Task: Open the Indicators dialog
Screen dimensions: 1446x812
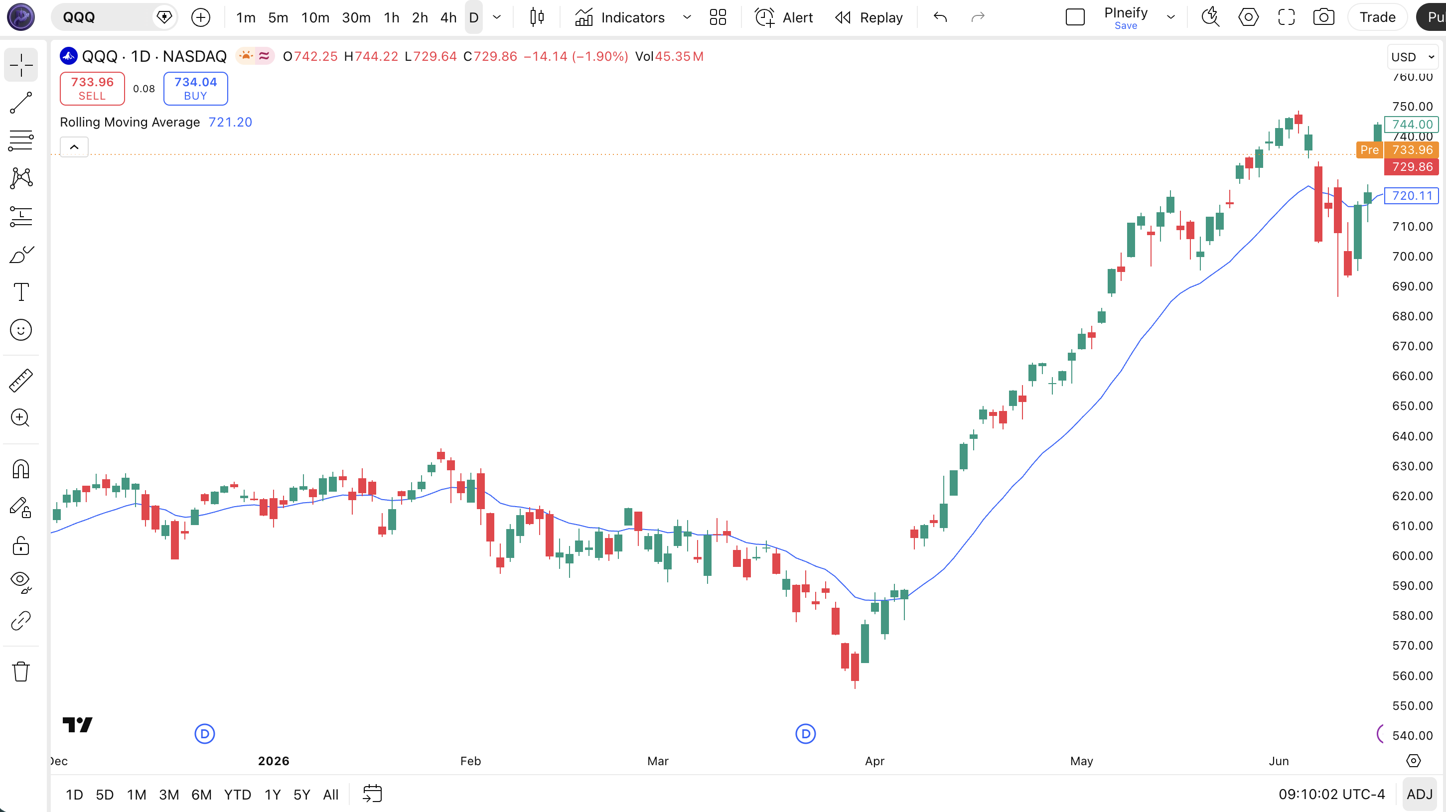Action: click(x=620, y=17)
